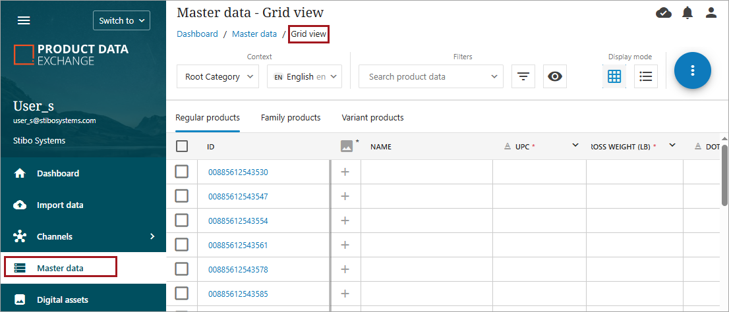The image size is (729, 312).
Task: Switch to list display mode
Action: (x=646, y=76)
